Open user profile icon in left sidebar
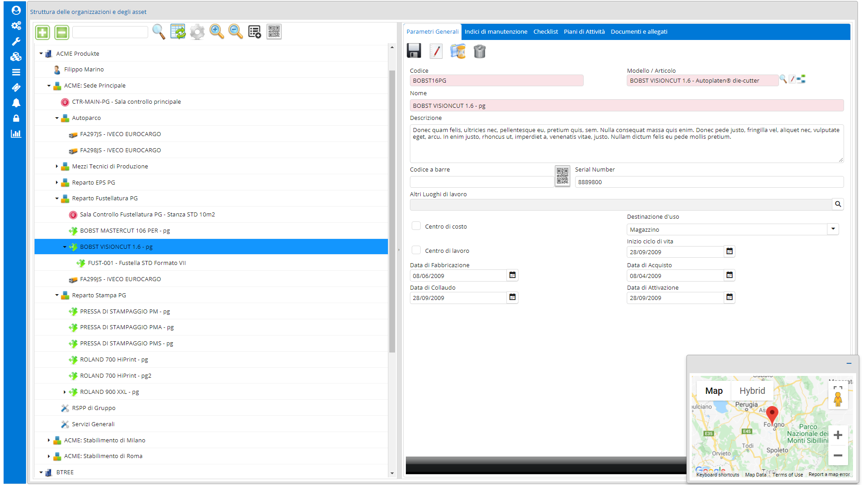The height and width of the screenshot is (485, 862). [x=16, y=10]
